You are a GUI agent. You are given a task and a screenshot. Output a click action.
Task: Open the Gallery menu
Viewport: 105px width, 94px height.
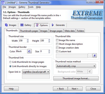(x=22, y=7)
